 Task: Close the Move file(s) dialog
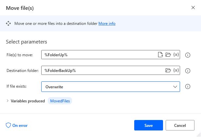[193, 8]
